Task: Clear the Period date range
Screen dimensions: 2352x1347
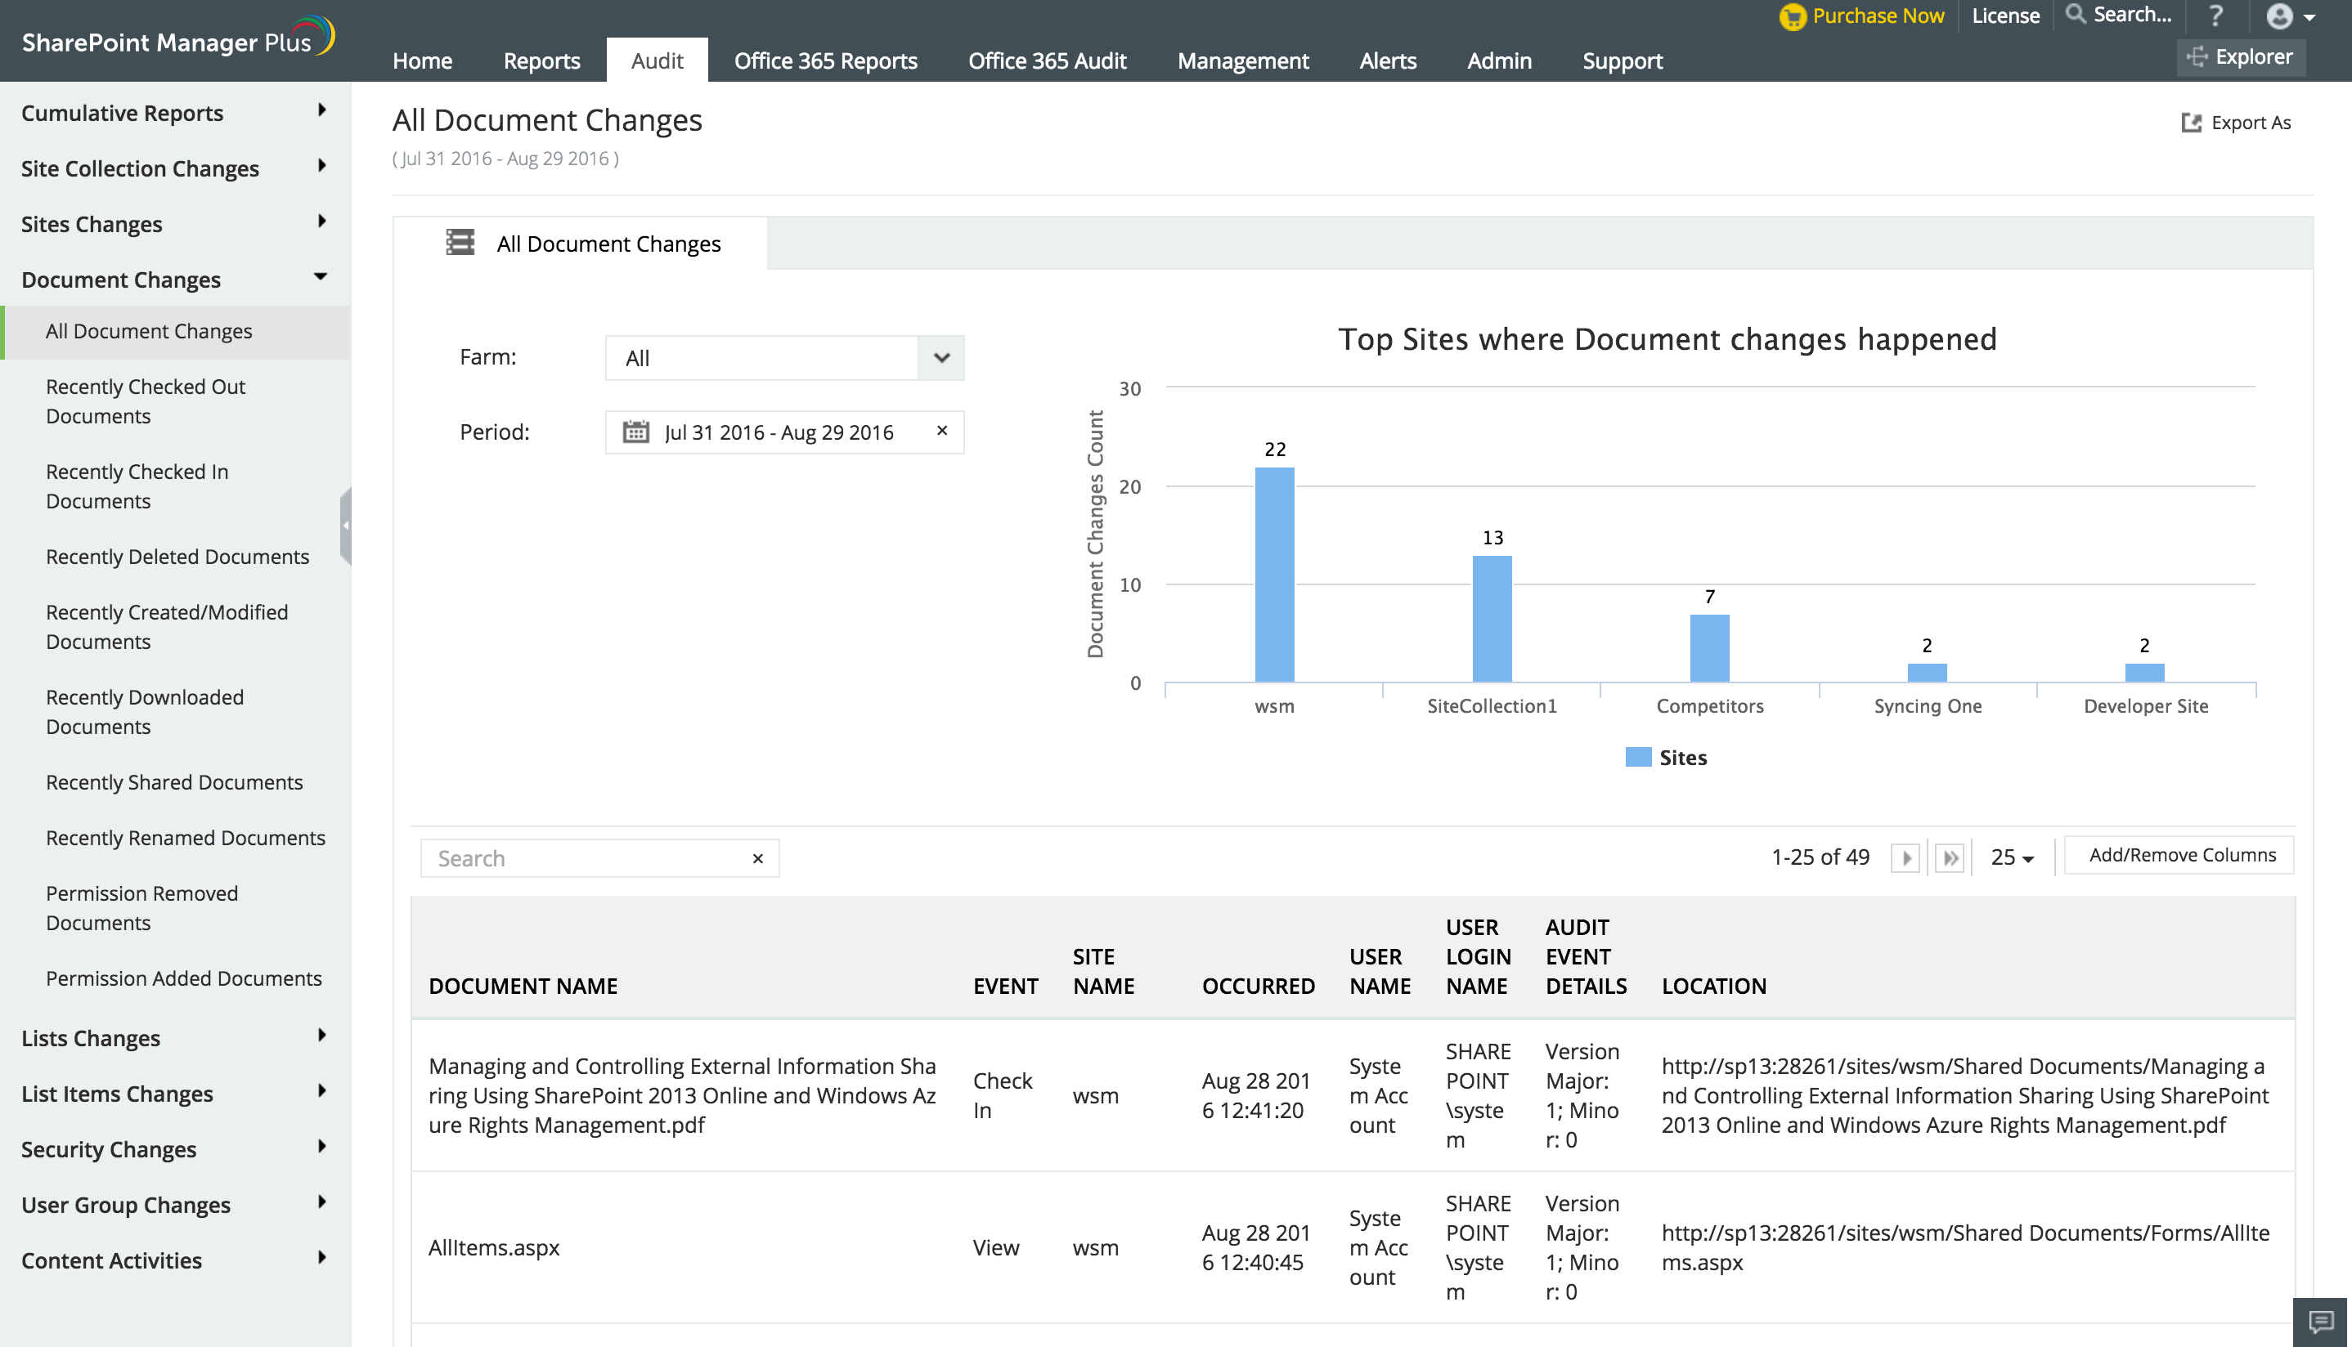Action: pyautogui.click(x=942, y=431)
